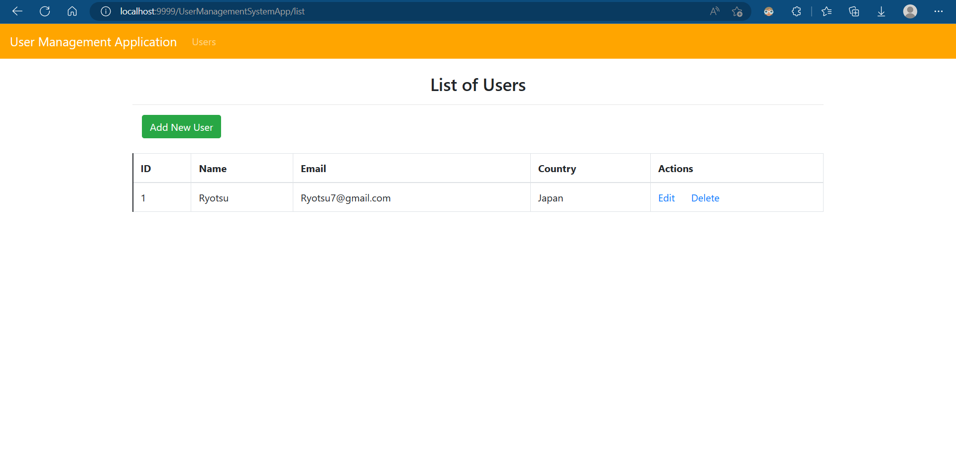Go to the browser home page
This screenshot has height=476, width=956.
pos(72,11)
